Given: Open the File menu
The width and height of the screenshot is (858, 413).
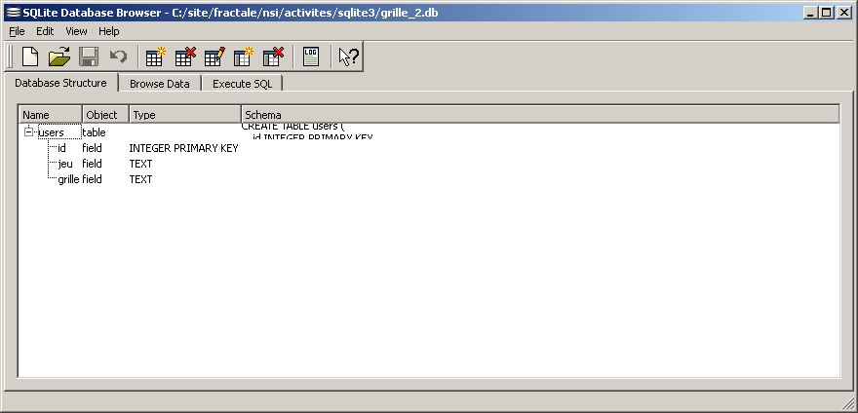Looking at the screenshot, I should pyautogui.click(x=17, y=31).
